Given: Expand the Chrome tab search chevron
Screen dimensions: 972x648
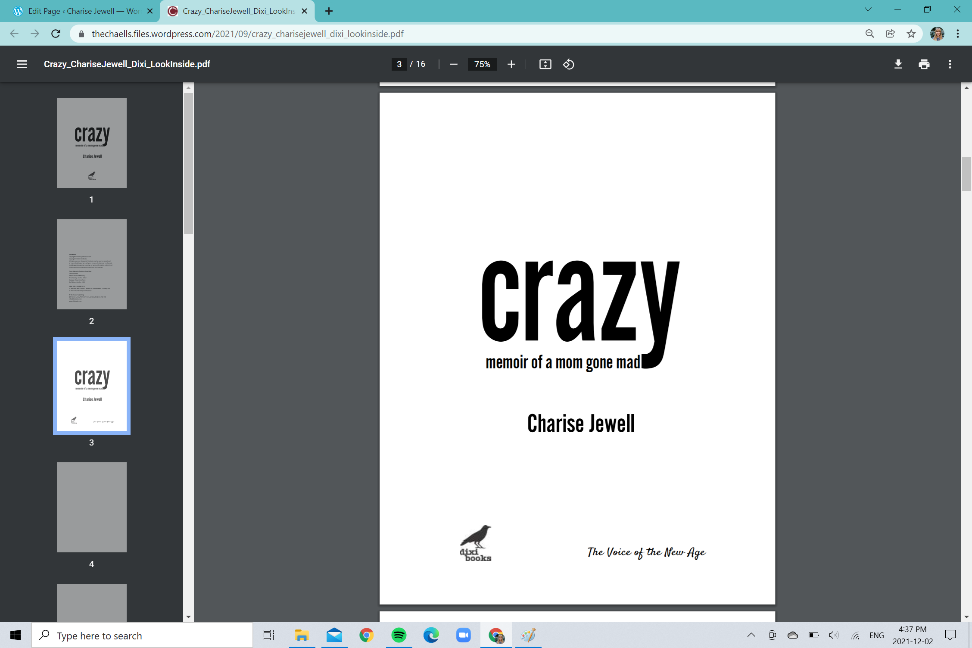Looking at the screenshot, I should [868, 9].
